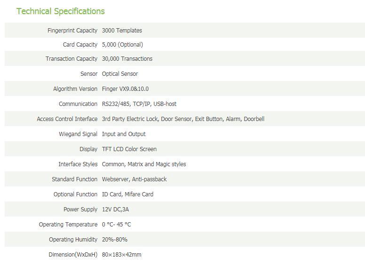Click the Algorithm Version label
The width and height of the screenshot is (365, 266).
point(75,89)
